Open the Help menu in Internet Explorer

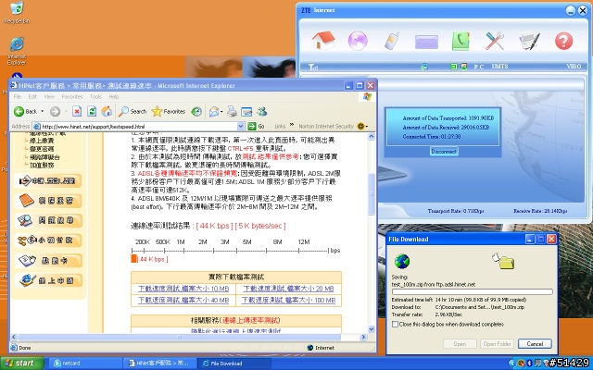pyautogui.click(x=114, y=96)
